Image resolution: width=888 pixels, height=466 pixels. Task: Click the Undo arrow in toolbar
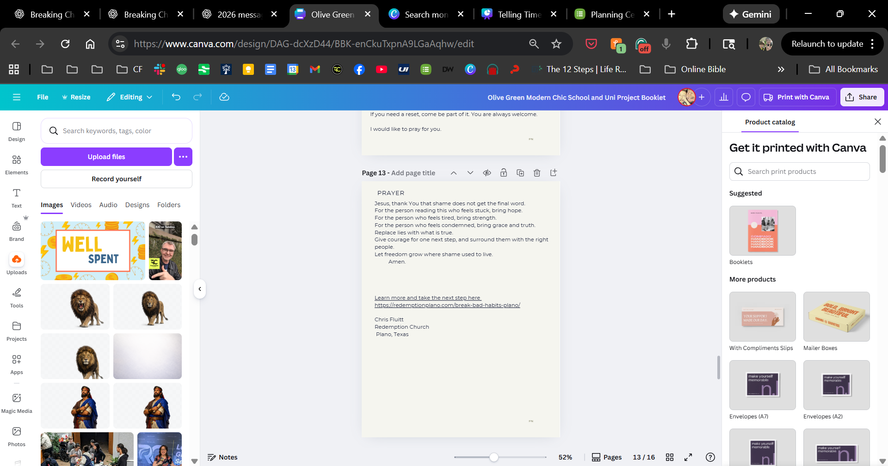[x=176, y=97]
